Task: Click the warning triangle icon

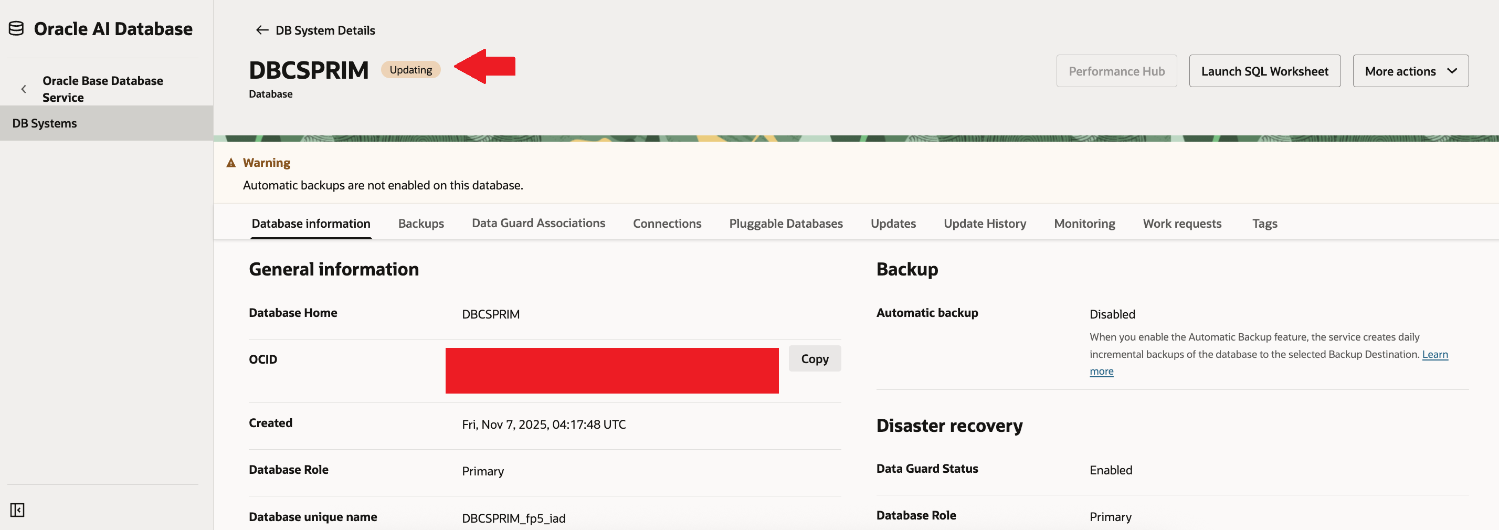Action: point(231,163)
